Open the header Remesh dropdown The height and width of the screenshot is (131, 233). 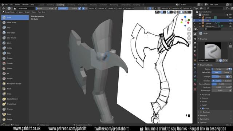[x=176, y=8]
